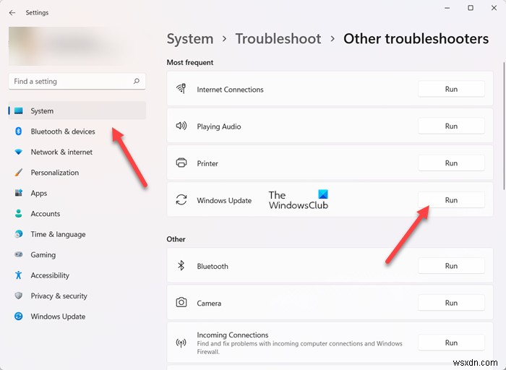506x370 pixels.
Task: Open Personalization settings
Action: click(x=77, y=173)
